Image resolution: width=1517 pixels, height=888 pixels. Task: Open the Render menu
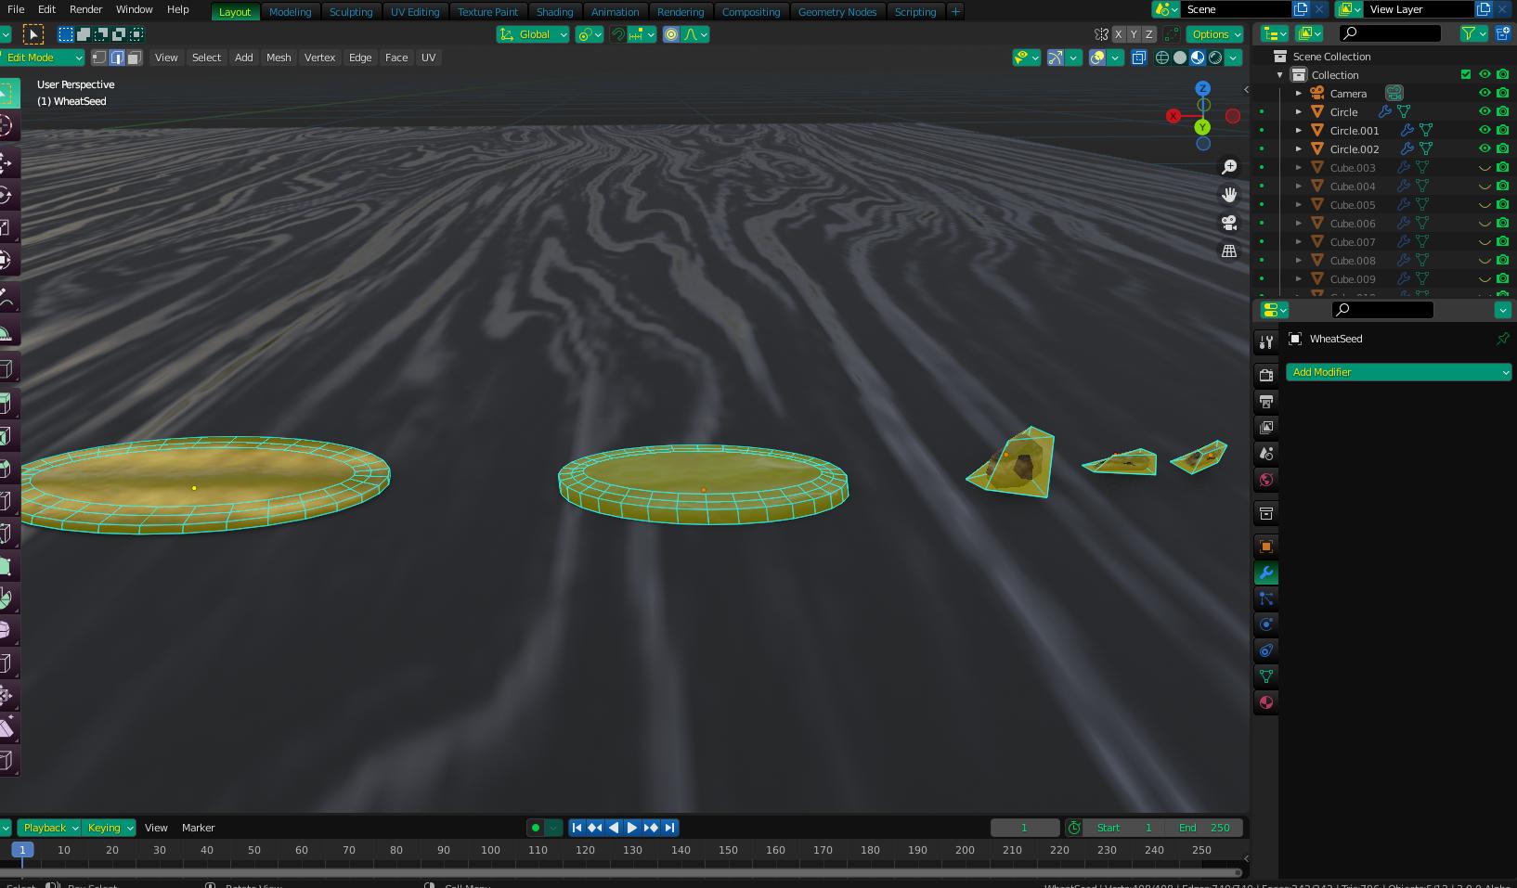point(85,9)
